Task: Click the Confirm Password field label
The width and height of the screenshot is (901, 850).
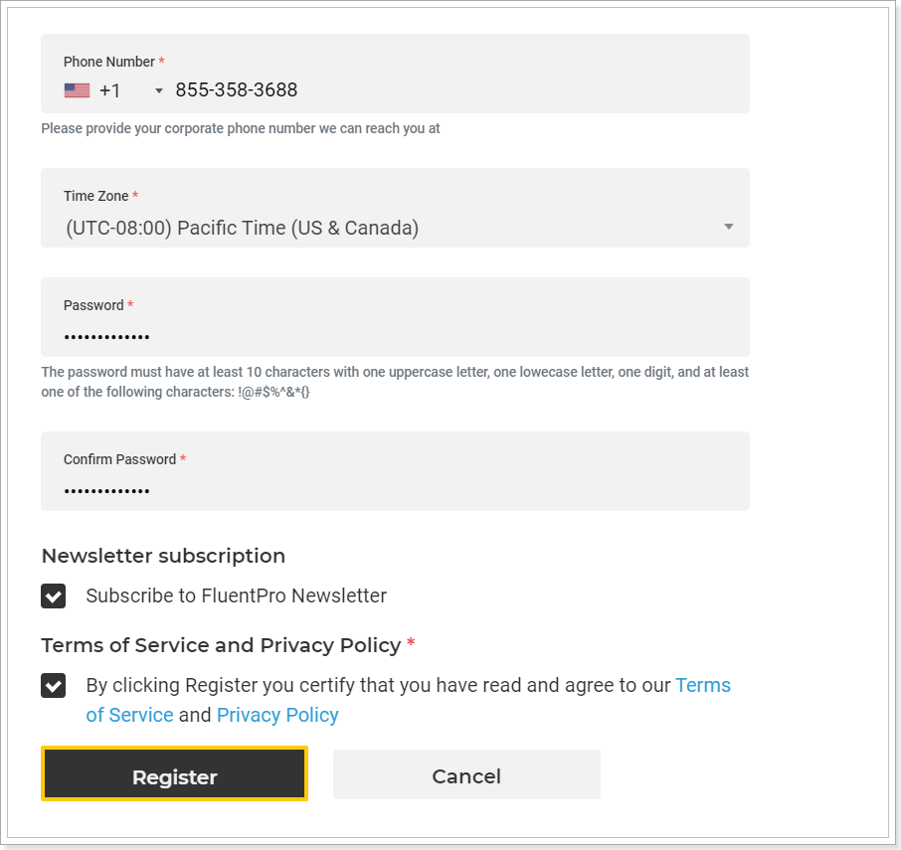Action: (x=119, y=459)
